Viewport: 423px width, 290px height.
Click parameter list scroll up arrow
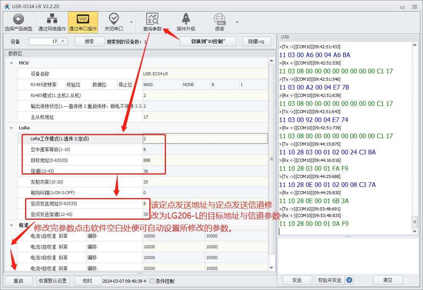click(272, 61)
